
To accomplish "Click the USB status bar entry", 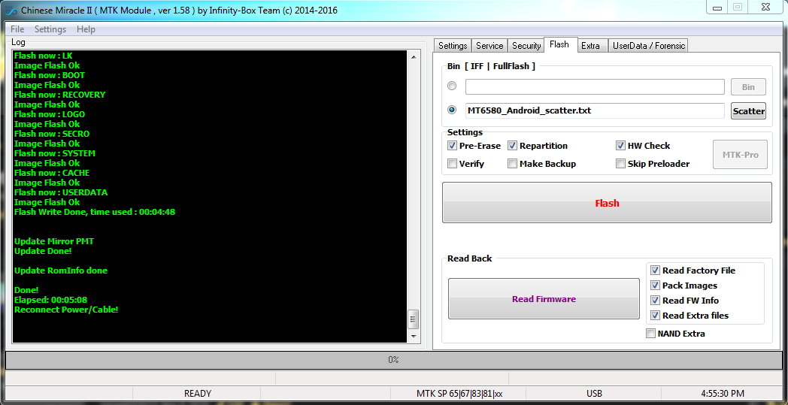I will [594, 394].
